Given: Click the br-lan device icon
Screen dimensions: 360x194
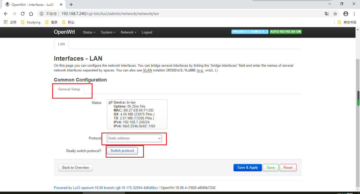Looking at the screenshot, I should click(110, 103).
